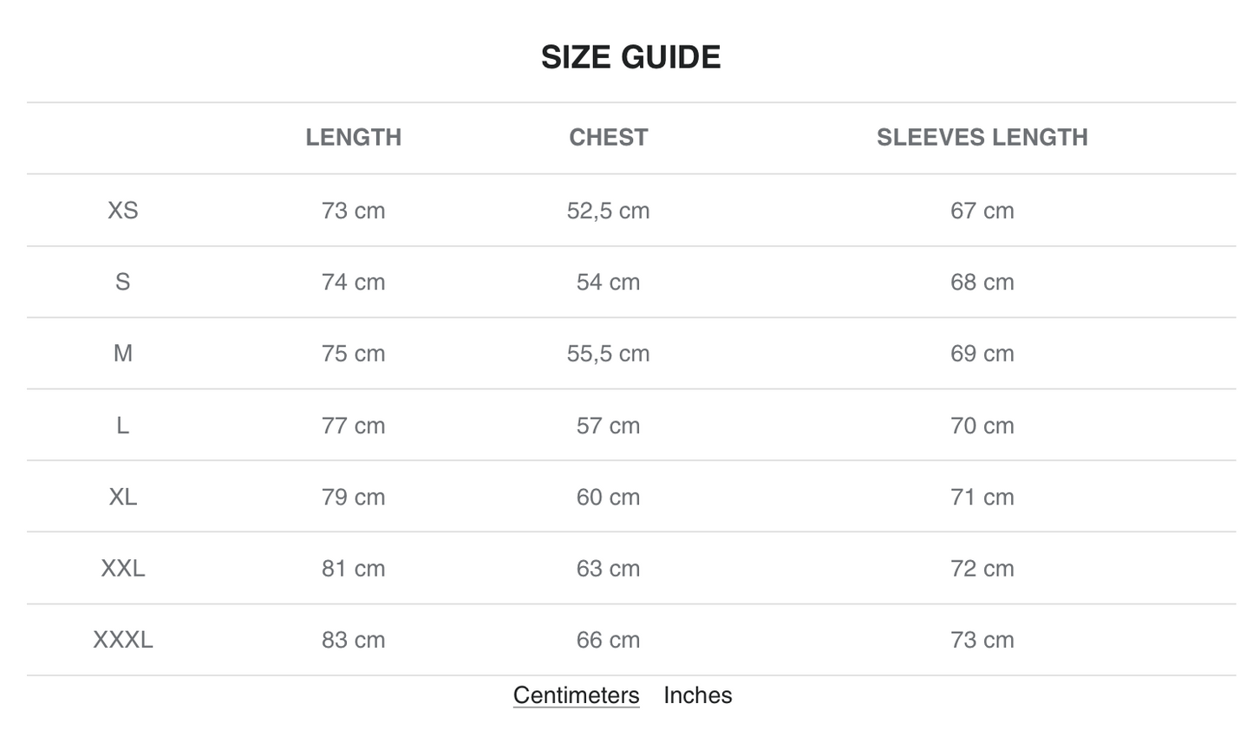Click the LENGTH column header

click(353, 137)
